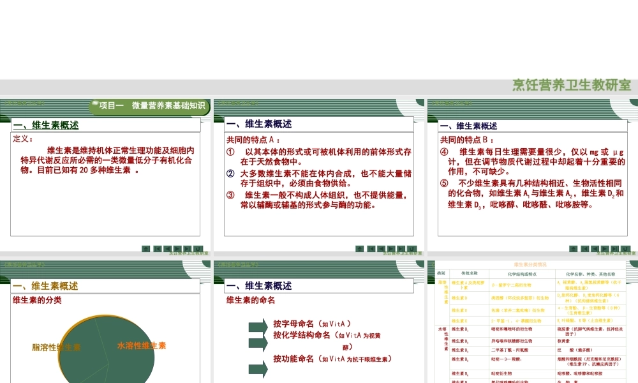Open the 维生素B1 table row entry
Viewport: 638px width, 383px height.
tap(461, 330)
